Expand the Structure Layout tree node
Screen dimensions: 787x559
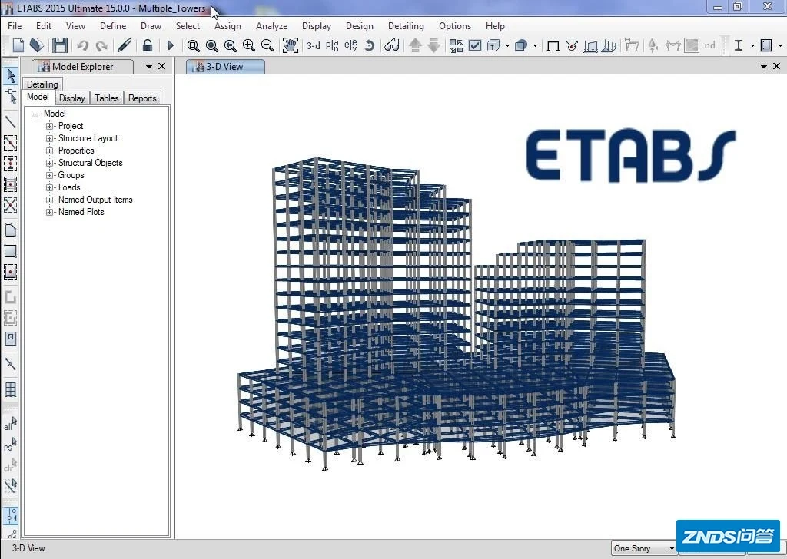click(x=50, y=138)
